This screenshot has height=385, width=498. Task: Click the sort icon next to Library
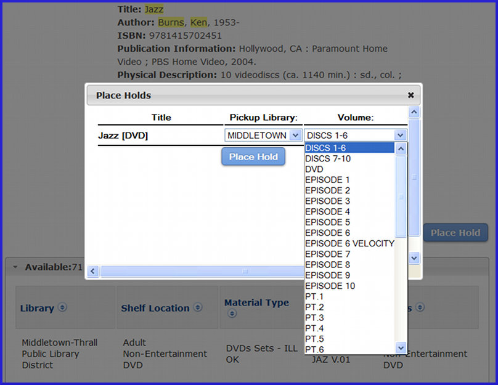point(63,307)
